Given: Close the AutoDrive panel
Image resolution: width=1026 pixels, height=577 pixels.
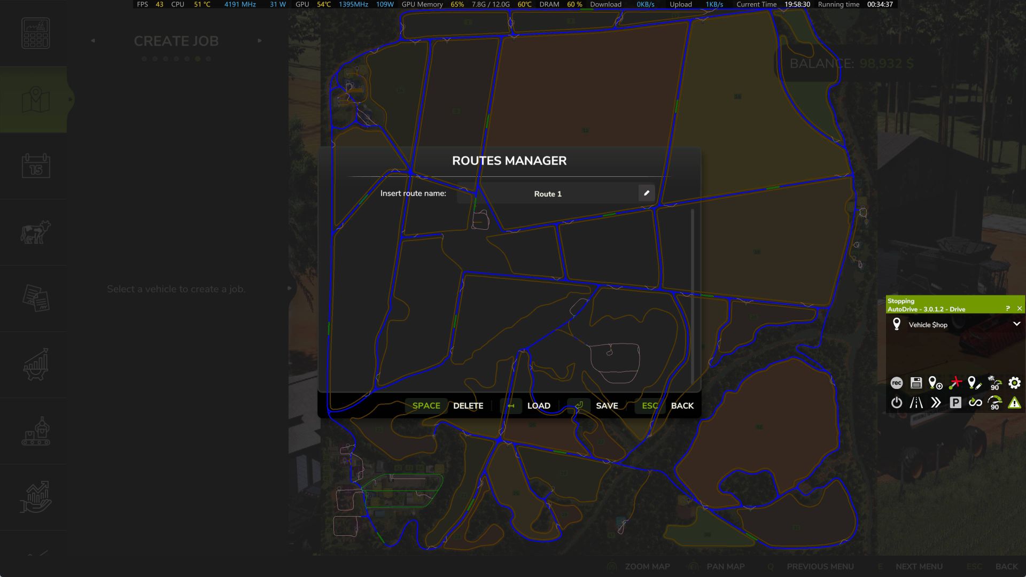Looking at the screenshot, I should (x=1020, y=308).
